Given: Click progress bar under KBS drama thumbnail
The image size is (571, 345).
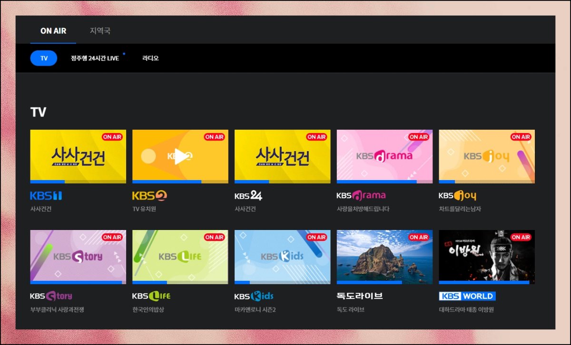Looking at the screenshot, I should pyautogui.click(x=385, y=182).
